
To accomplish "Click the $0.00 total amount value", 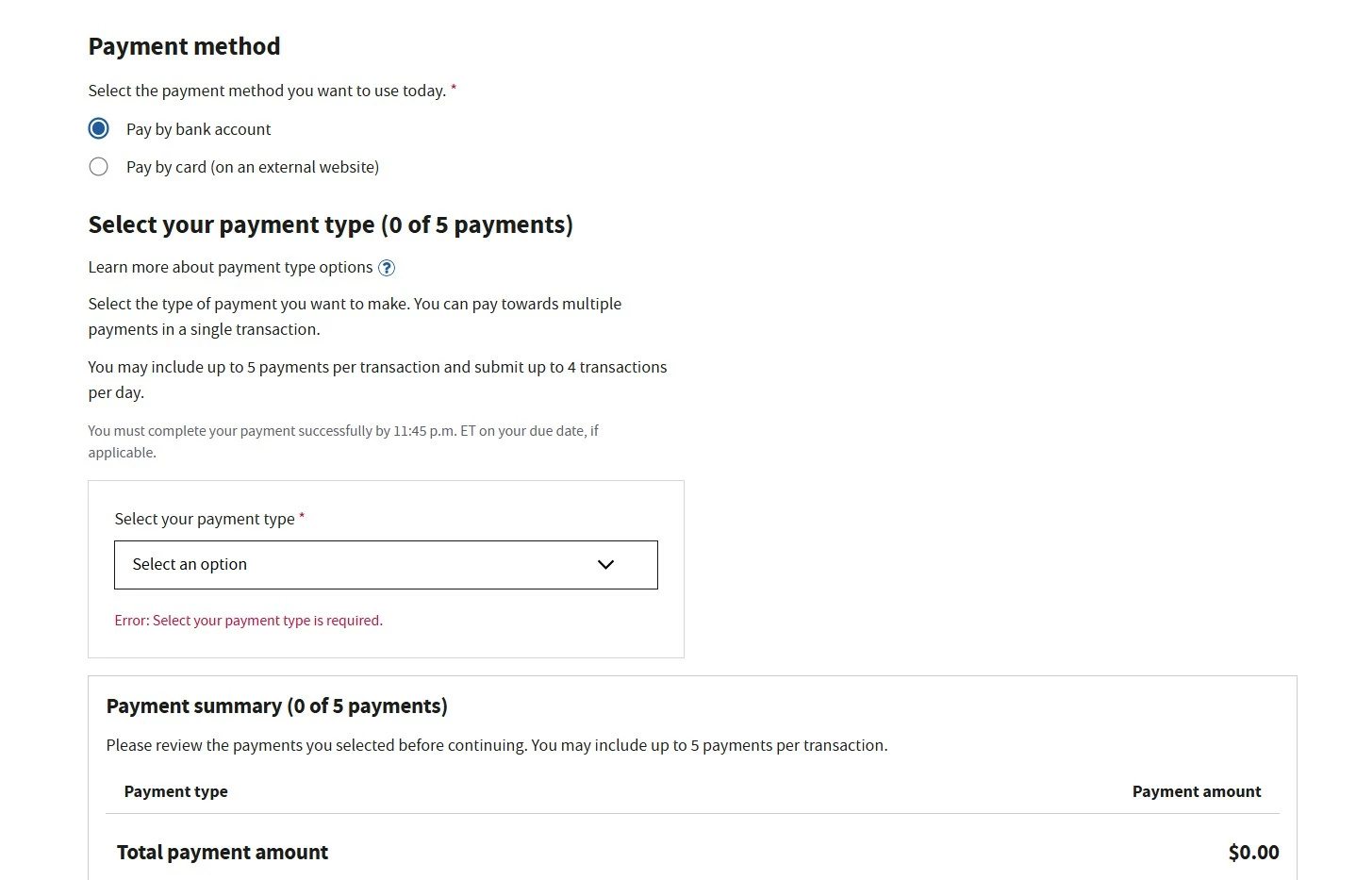I will tap(1253, 853).
